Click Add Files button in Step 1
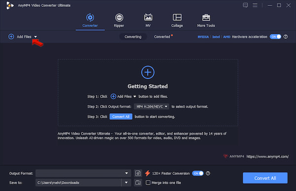Viewport: 296px width, 191px height. coord(123,96)
